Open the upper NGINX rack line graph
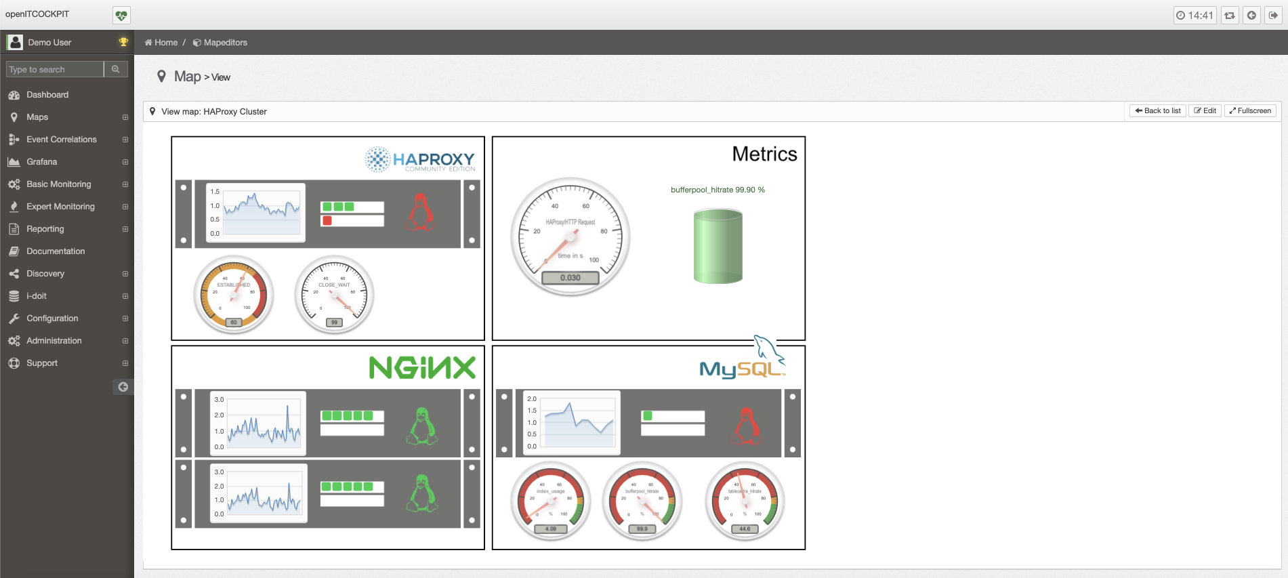This screenshot has height=578, width=1288. pyautogui.click(x=259, y=424)
